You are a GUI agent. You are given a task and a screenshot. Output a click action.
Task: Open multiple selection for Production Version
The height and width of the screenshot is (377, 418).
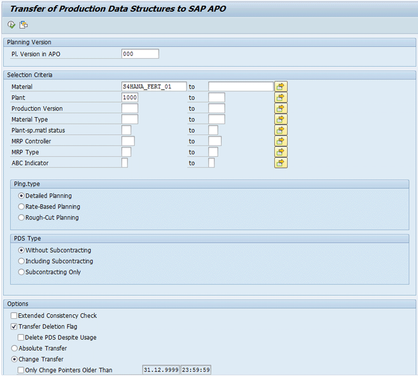tap(281, 108)
